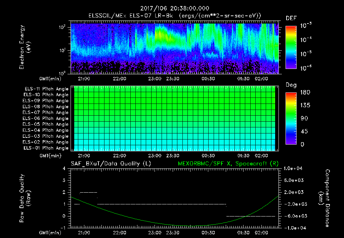344x238 pixels.
Task: Select the ELS-01 Pitch Angle row label
Action: tap(46, 148)
